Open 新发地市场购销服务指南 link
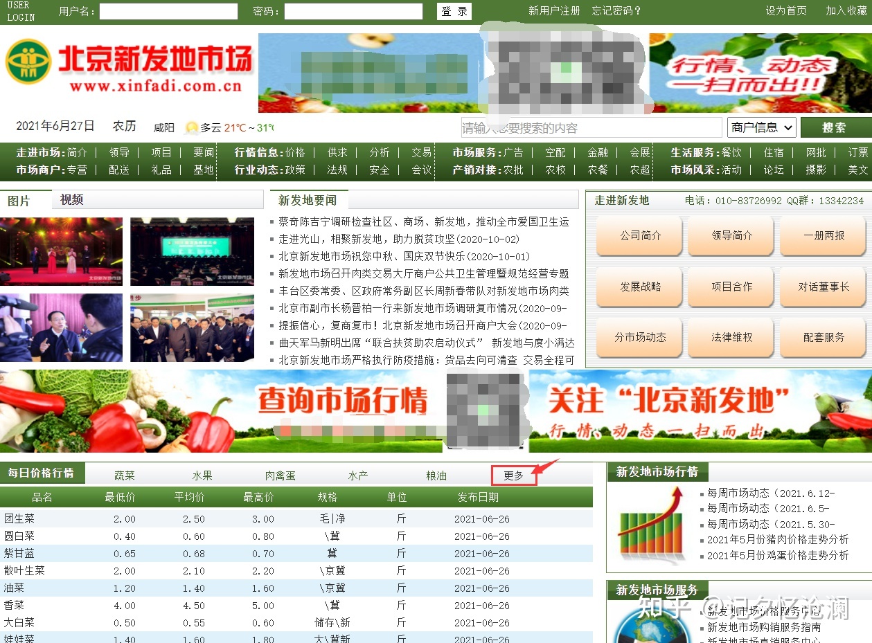Screen dimensions: 872x643 [764, 628]
